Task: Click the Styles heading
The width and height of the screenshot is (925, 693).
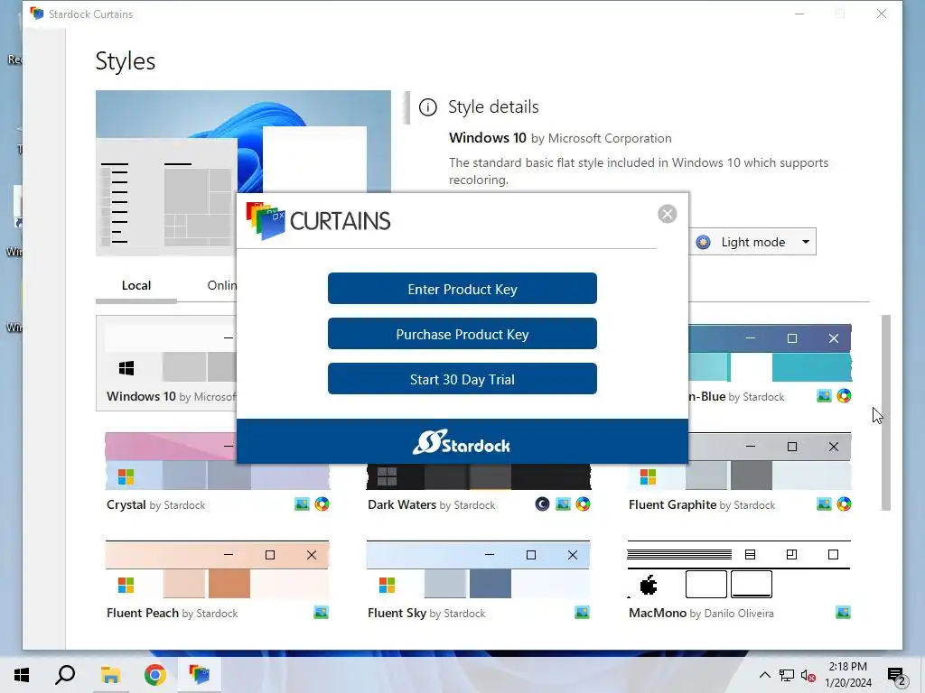Action: coord(125,60)
